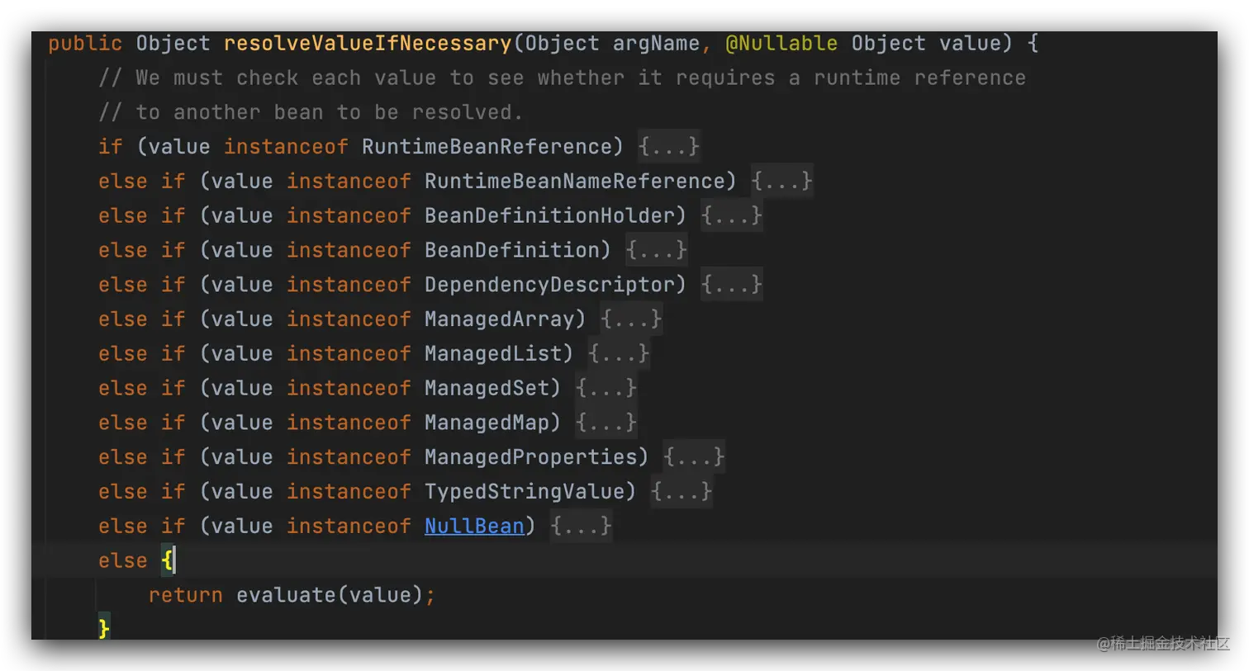Follow the NullBean class link
1249x671 pixels.
(x=474, y=527)
